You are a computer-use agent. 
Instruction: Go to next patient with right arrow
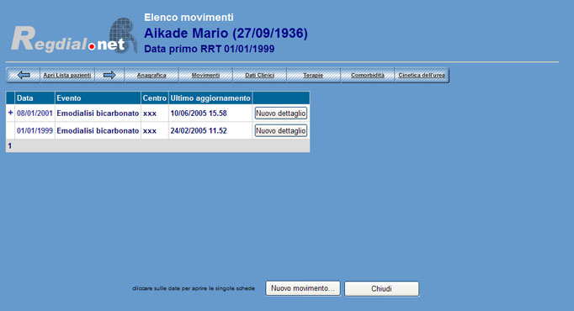click(109, 76)
